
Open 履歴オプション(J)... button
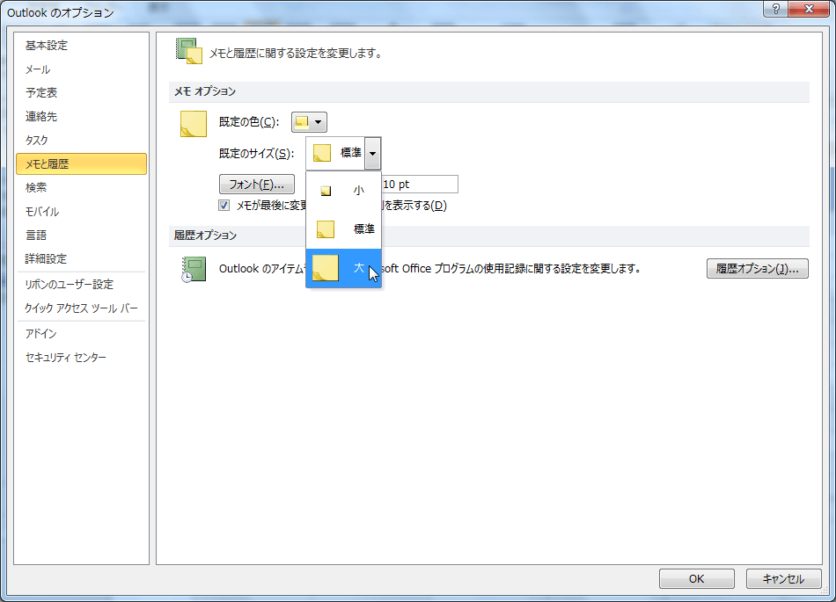(757, 268)
